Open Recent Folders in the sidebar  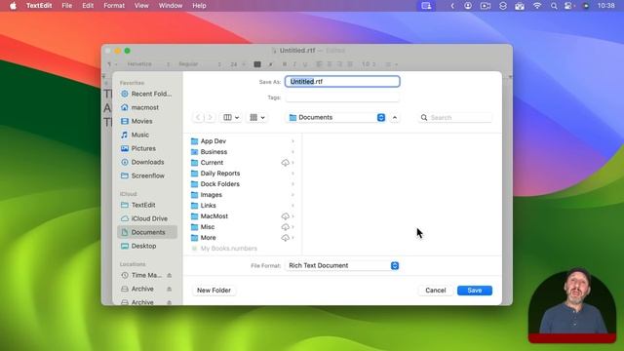coord(147,94)
